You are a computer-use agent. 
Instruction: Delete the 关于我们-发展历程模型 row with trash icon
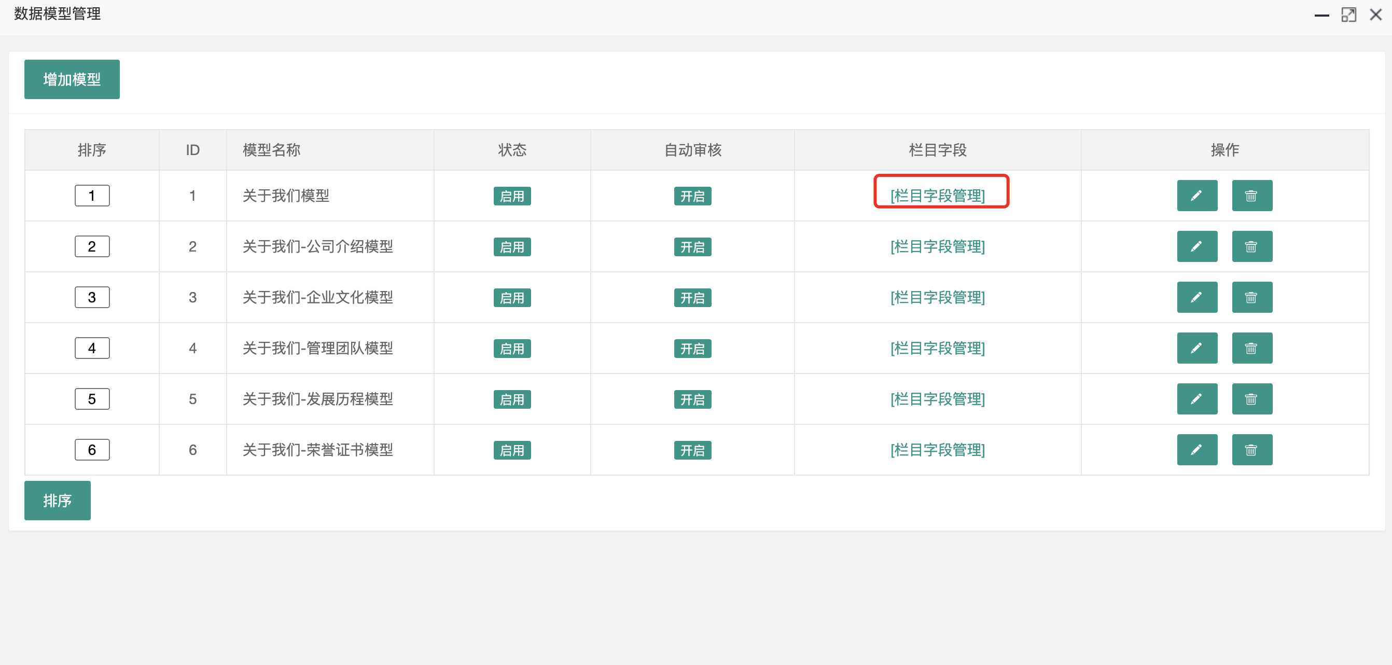1251,399
